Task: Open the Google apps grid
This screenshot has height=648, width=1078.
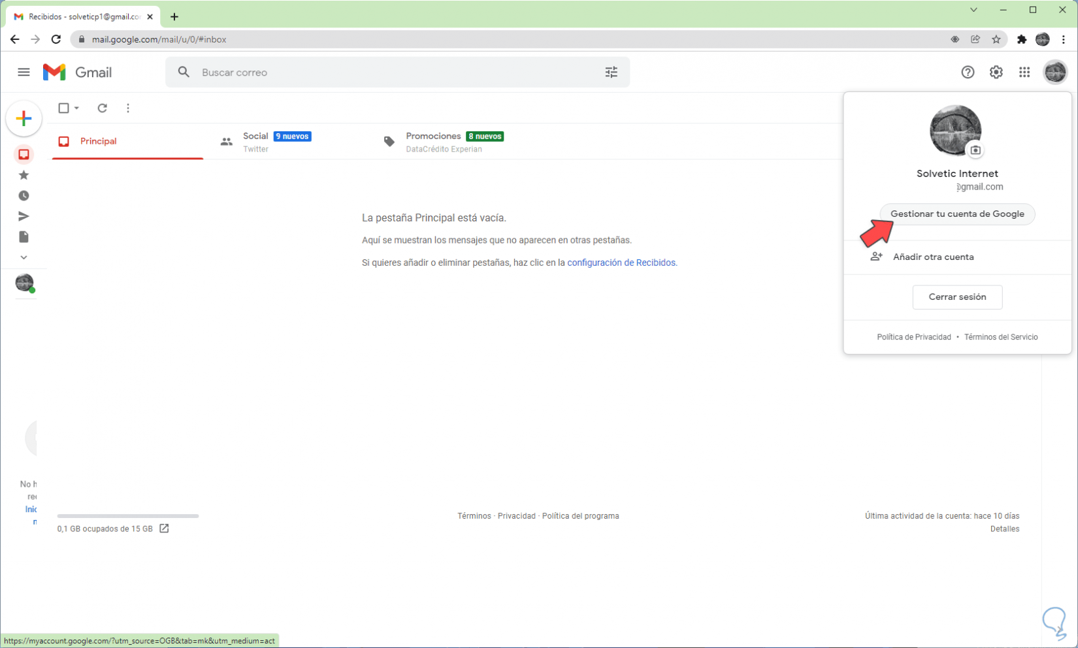Action: pyautogui.click(x=1024, y=72)
